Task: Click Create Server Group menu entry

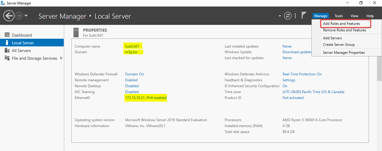Action: (x=339, y=45)
